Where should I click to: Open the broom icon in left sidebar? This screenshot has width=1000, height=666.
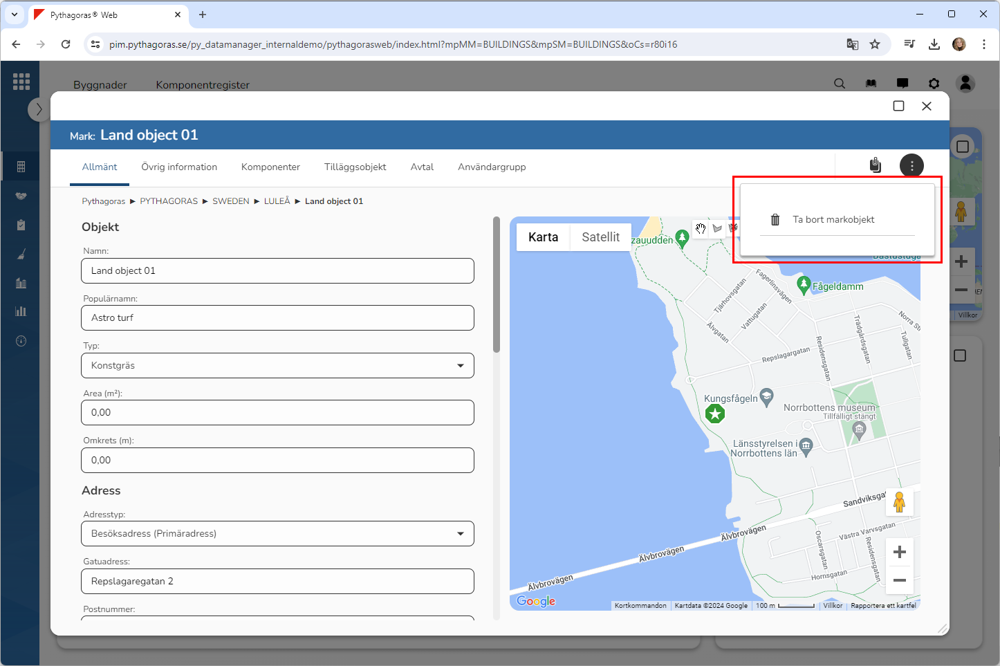21,255
